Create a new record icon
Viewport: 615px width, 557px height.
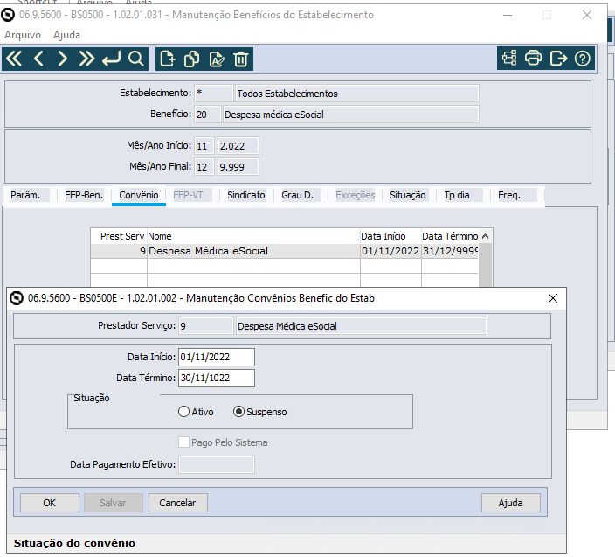[x=168, y=59]
